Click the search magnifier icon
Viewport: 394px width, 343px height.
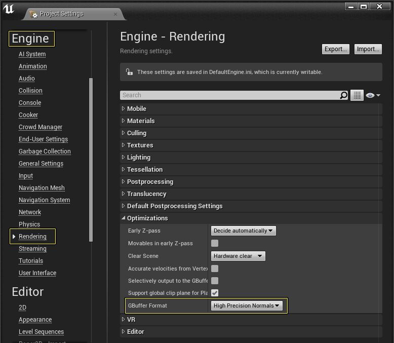tap(343, 95)
